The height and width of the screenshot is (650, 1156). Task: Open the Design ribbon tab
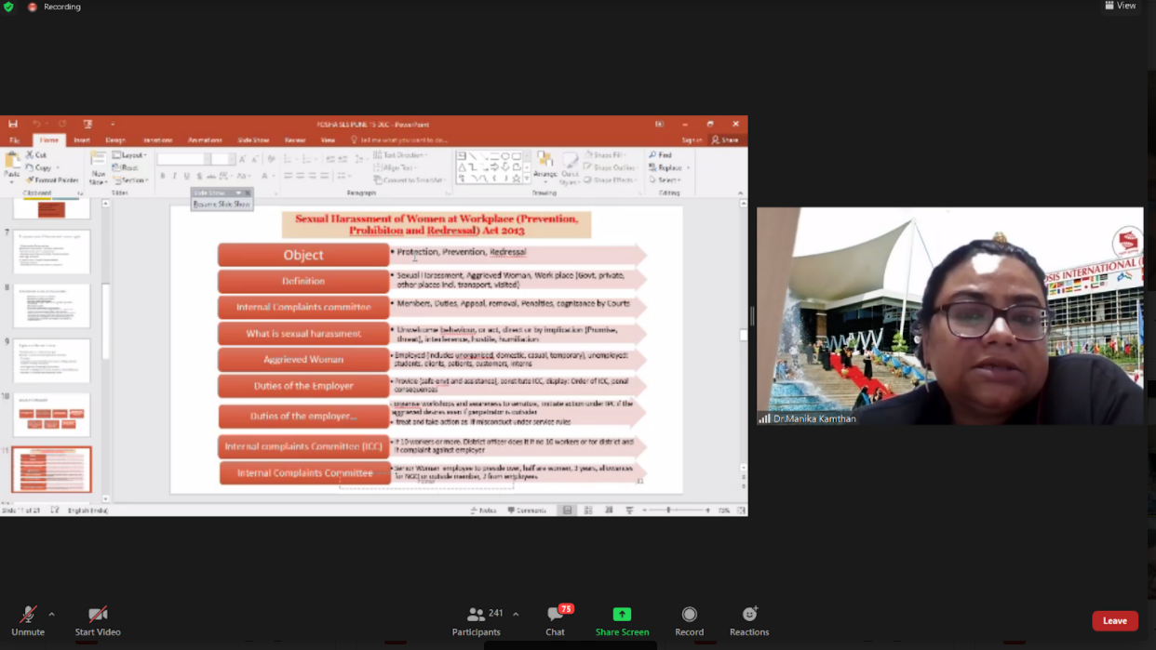[115, 140]
